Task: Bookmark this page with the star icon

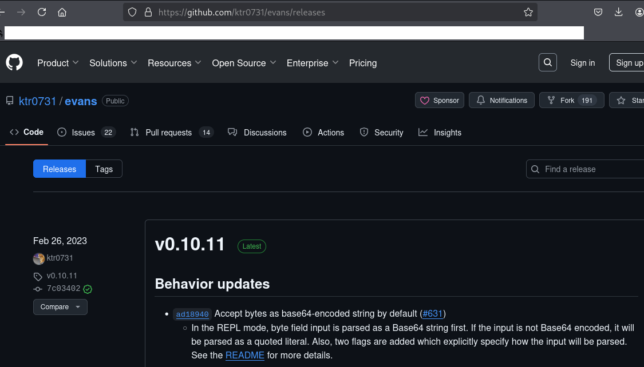Action: coord(528,12)
